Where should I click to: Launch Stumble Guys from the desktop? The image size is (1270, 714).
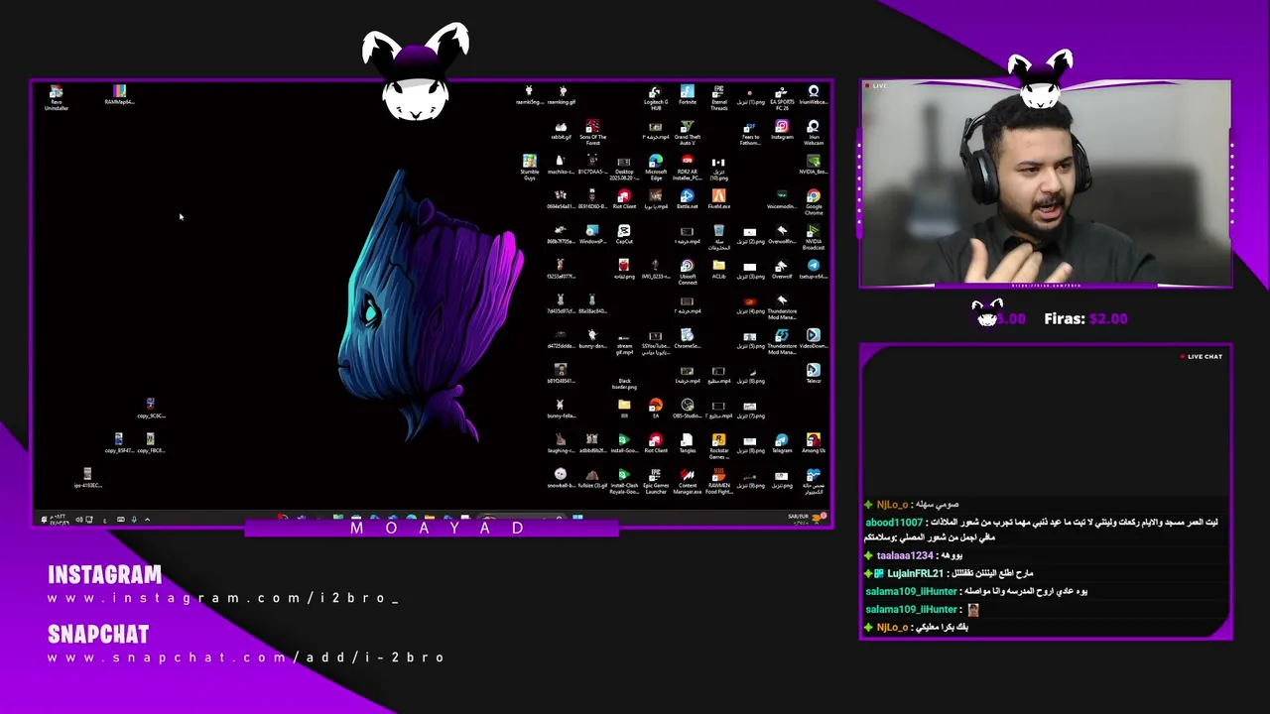click(530, 168)
